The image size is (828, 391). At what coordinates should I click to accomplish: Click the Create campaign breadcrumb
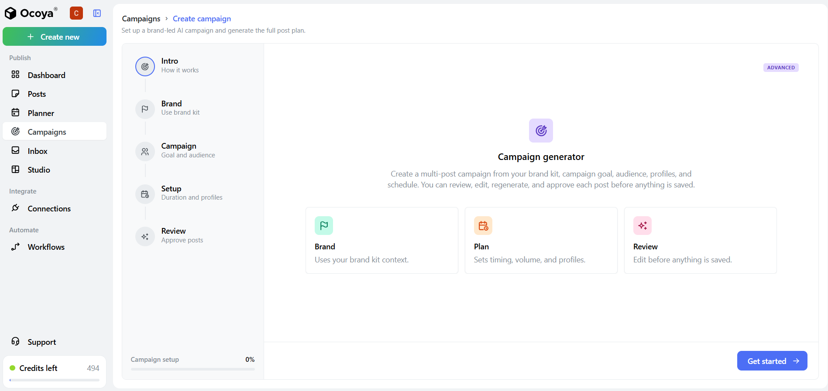202,19
